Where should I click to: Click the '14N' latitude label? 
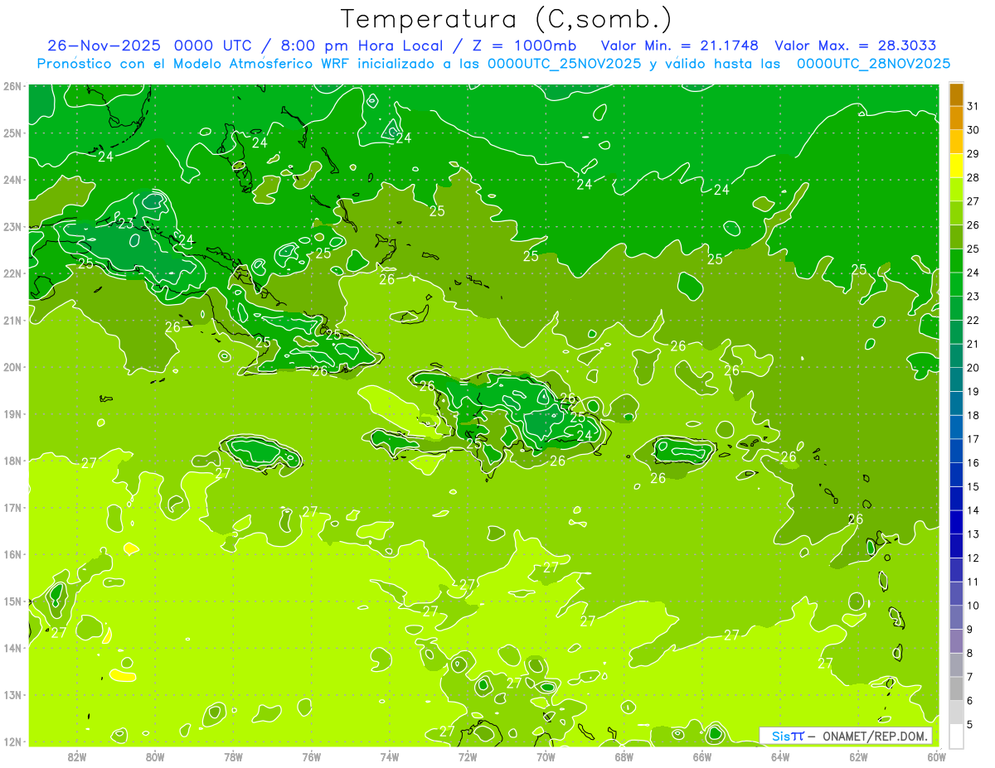(13, 648)
